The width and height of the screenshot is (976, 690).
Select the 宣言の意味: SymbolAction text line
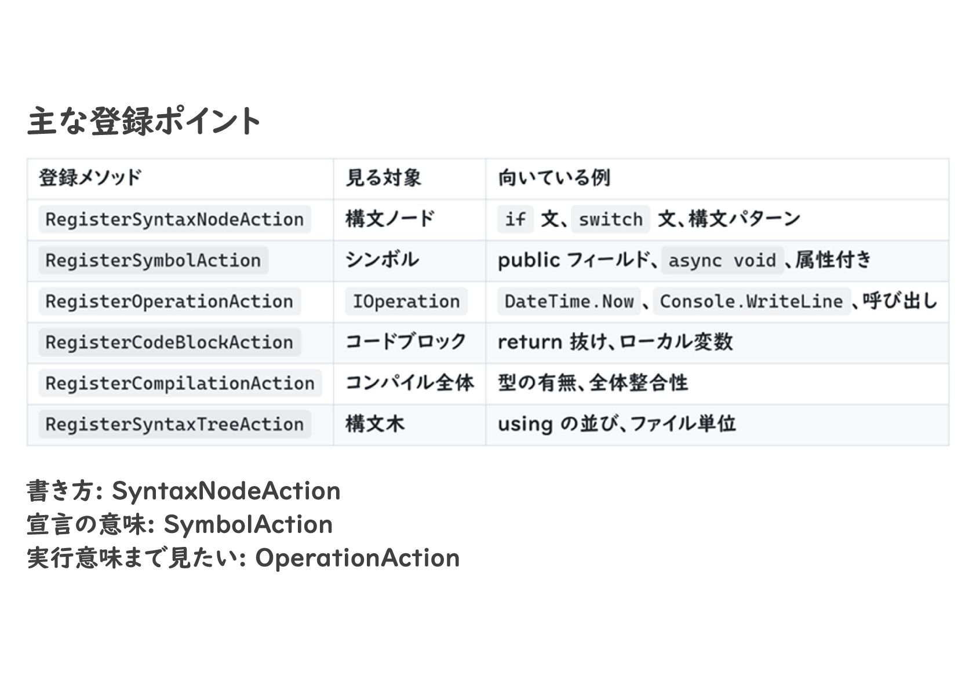point(180,524)
